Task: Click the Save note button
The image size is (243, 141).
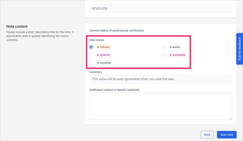Action: (x=227, y=135)
